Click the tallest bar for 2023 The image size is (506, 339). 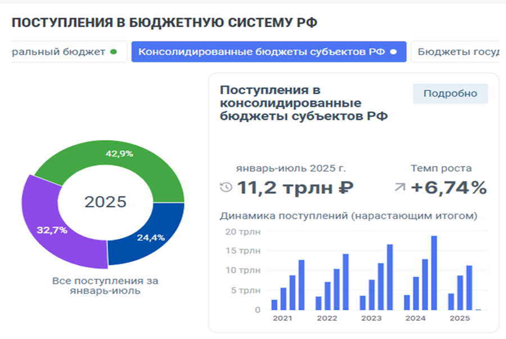click(x=390, y=277)
